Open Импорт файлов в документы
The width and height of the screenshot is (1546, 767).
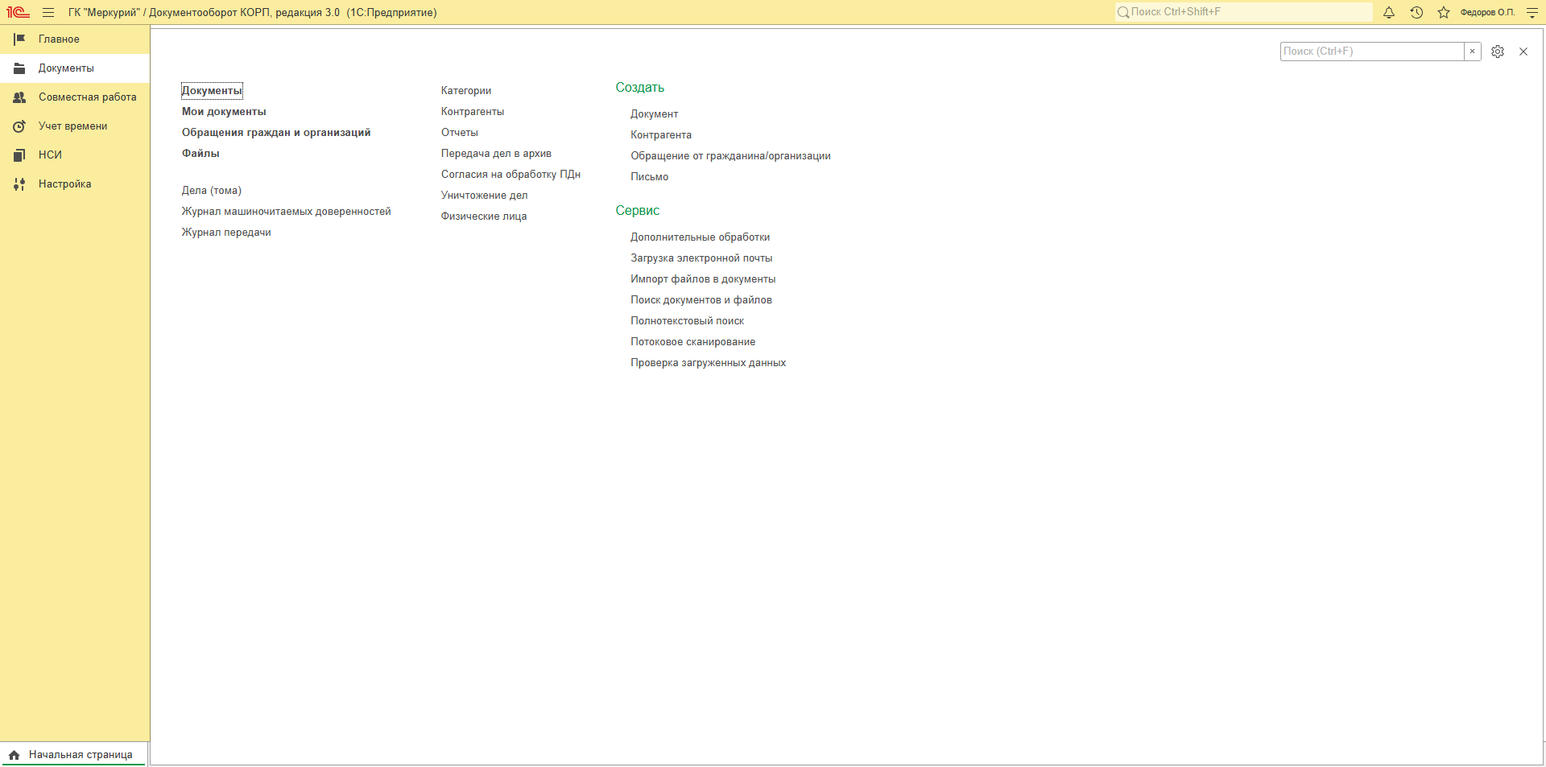(x=703, y=279)
